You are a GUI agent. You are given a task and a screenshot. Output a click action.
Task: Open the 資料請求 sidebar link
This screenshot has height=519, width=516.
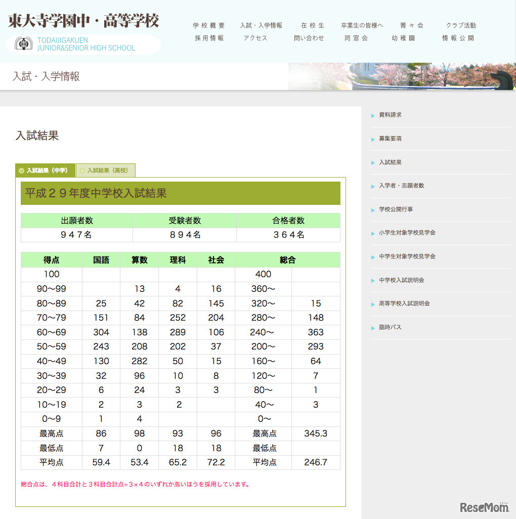click(x=389, y=115)
